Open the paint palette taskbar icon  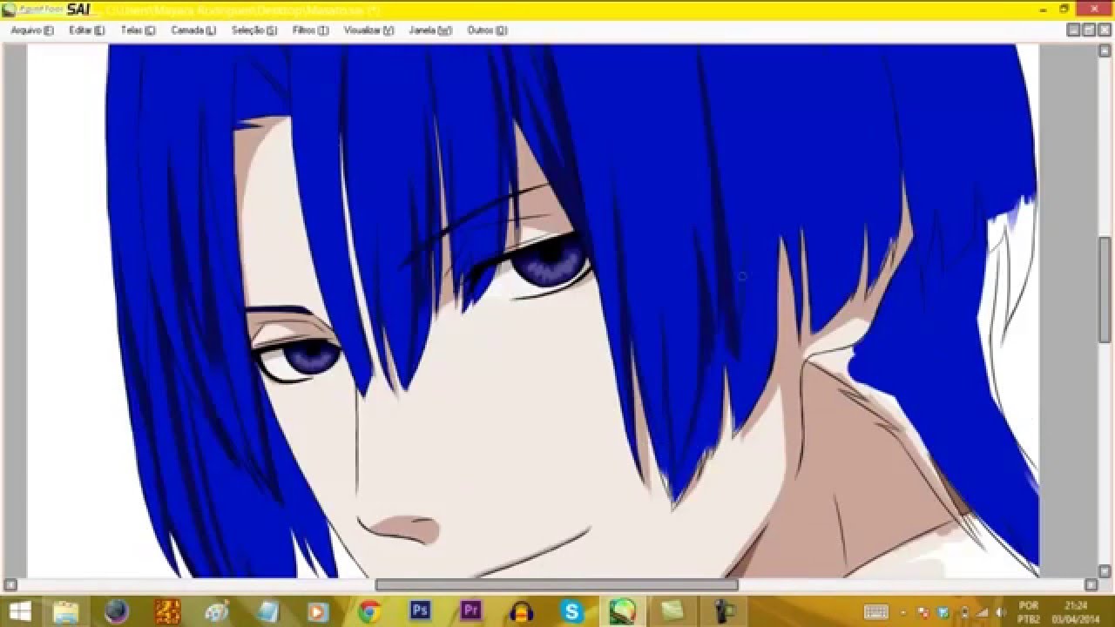tap(217, 611)
